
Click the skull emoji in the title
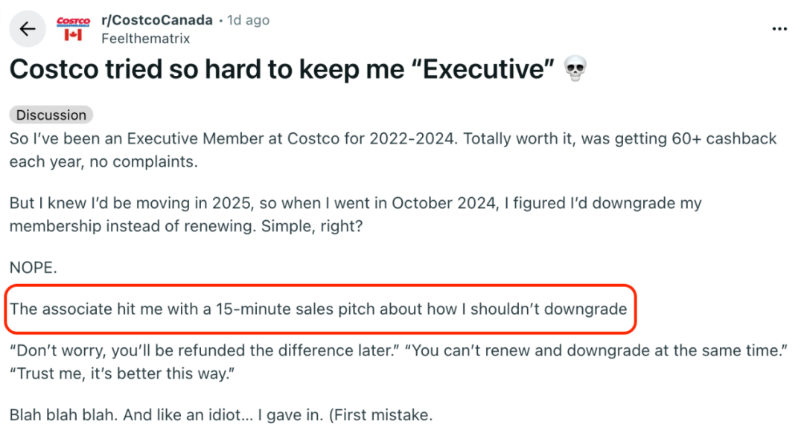[575, 70]
